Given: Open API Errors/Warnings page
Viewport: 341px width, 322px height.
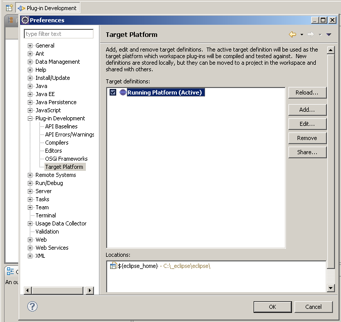Looking at the screenshot, I should pyautogui.click(x=70, y=134).
